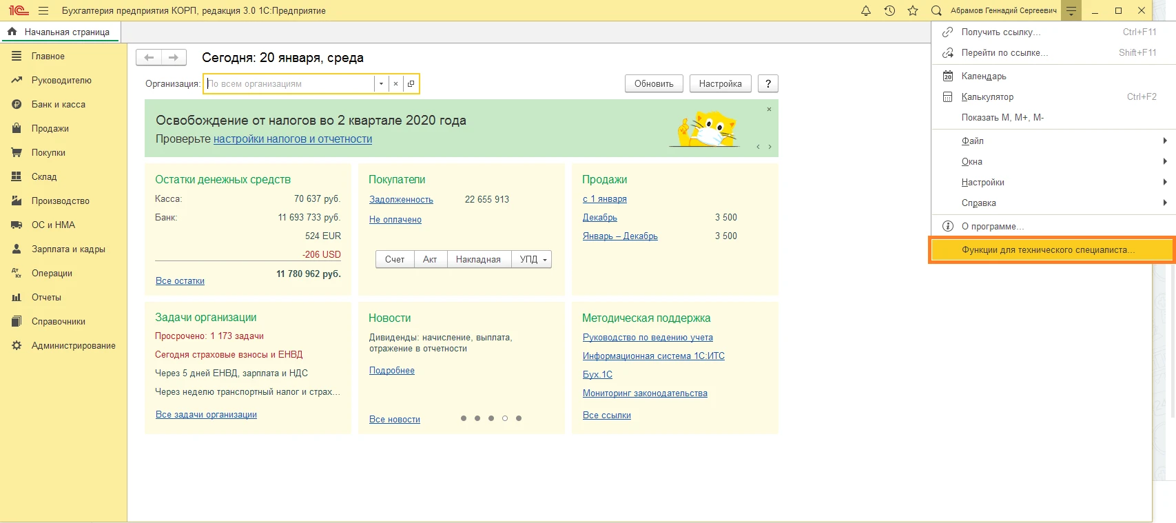Open history clock icon
The image size is (1176, 523).
(889, 10)
